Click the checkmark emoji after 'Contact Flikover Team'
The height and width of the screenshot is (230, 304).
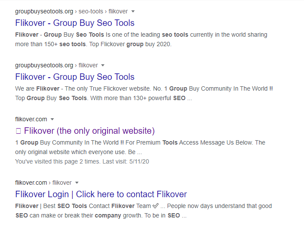coord(155,206)
